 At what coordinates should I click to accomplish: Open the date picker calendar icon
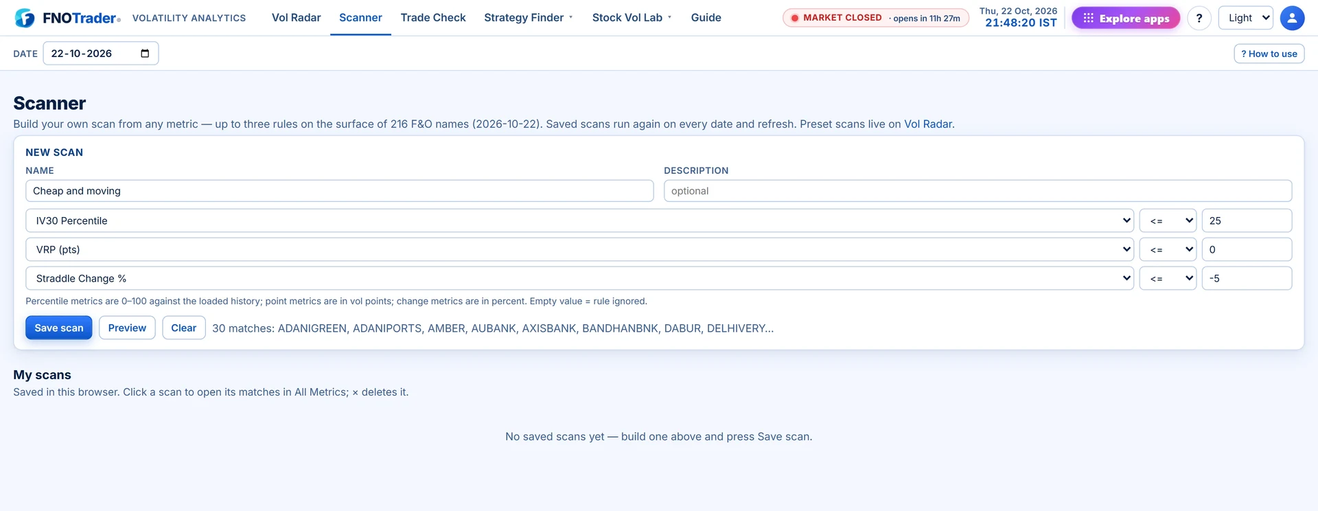click(x=145, y=54)
